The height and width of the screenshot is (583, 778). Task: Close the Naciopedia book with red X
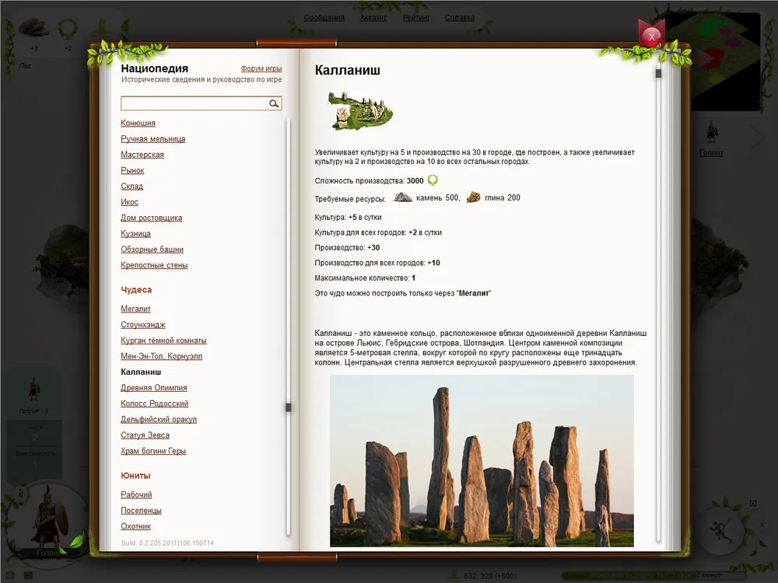pos(651,35)
